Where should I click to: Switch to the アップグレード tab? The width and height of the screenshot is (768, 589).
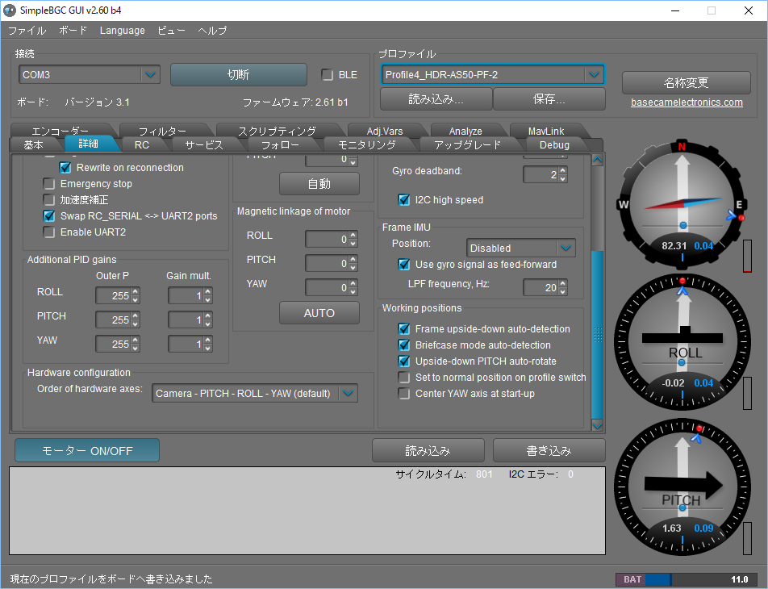467,145
